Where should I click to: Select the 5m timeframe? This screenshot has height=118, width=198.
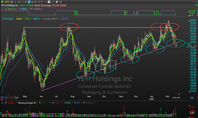20,2
